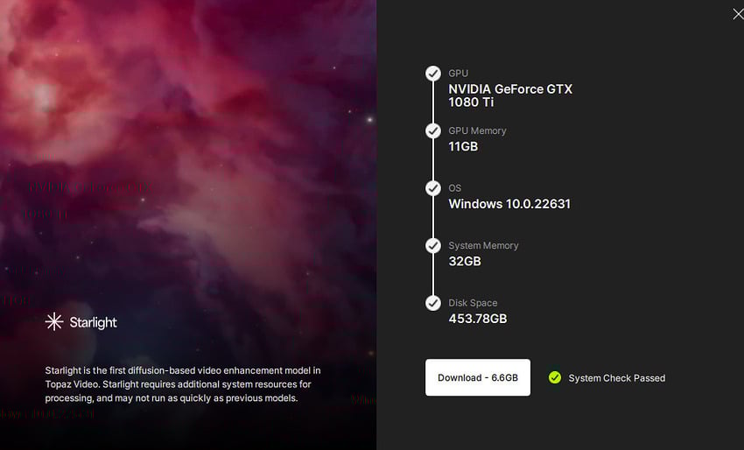Click the NVIDIA GeForce GTX 1080 Ti text
This screenshot has height=450, width=744.
510,95
